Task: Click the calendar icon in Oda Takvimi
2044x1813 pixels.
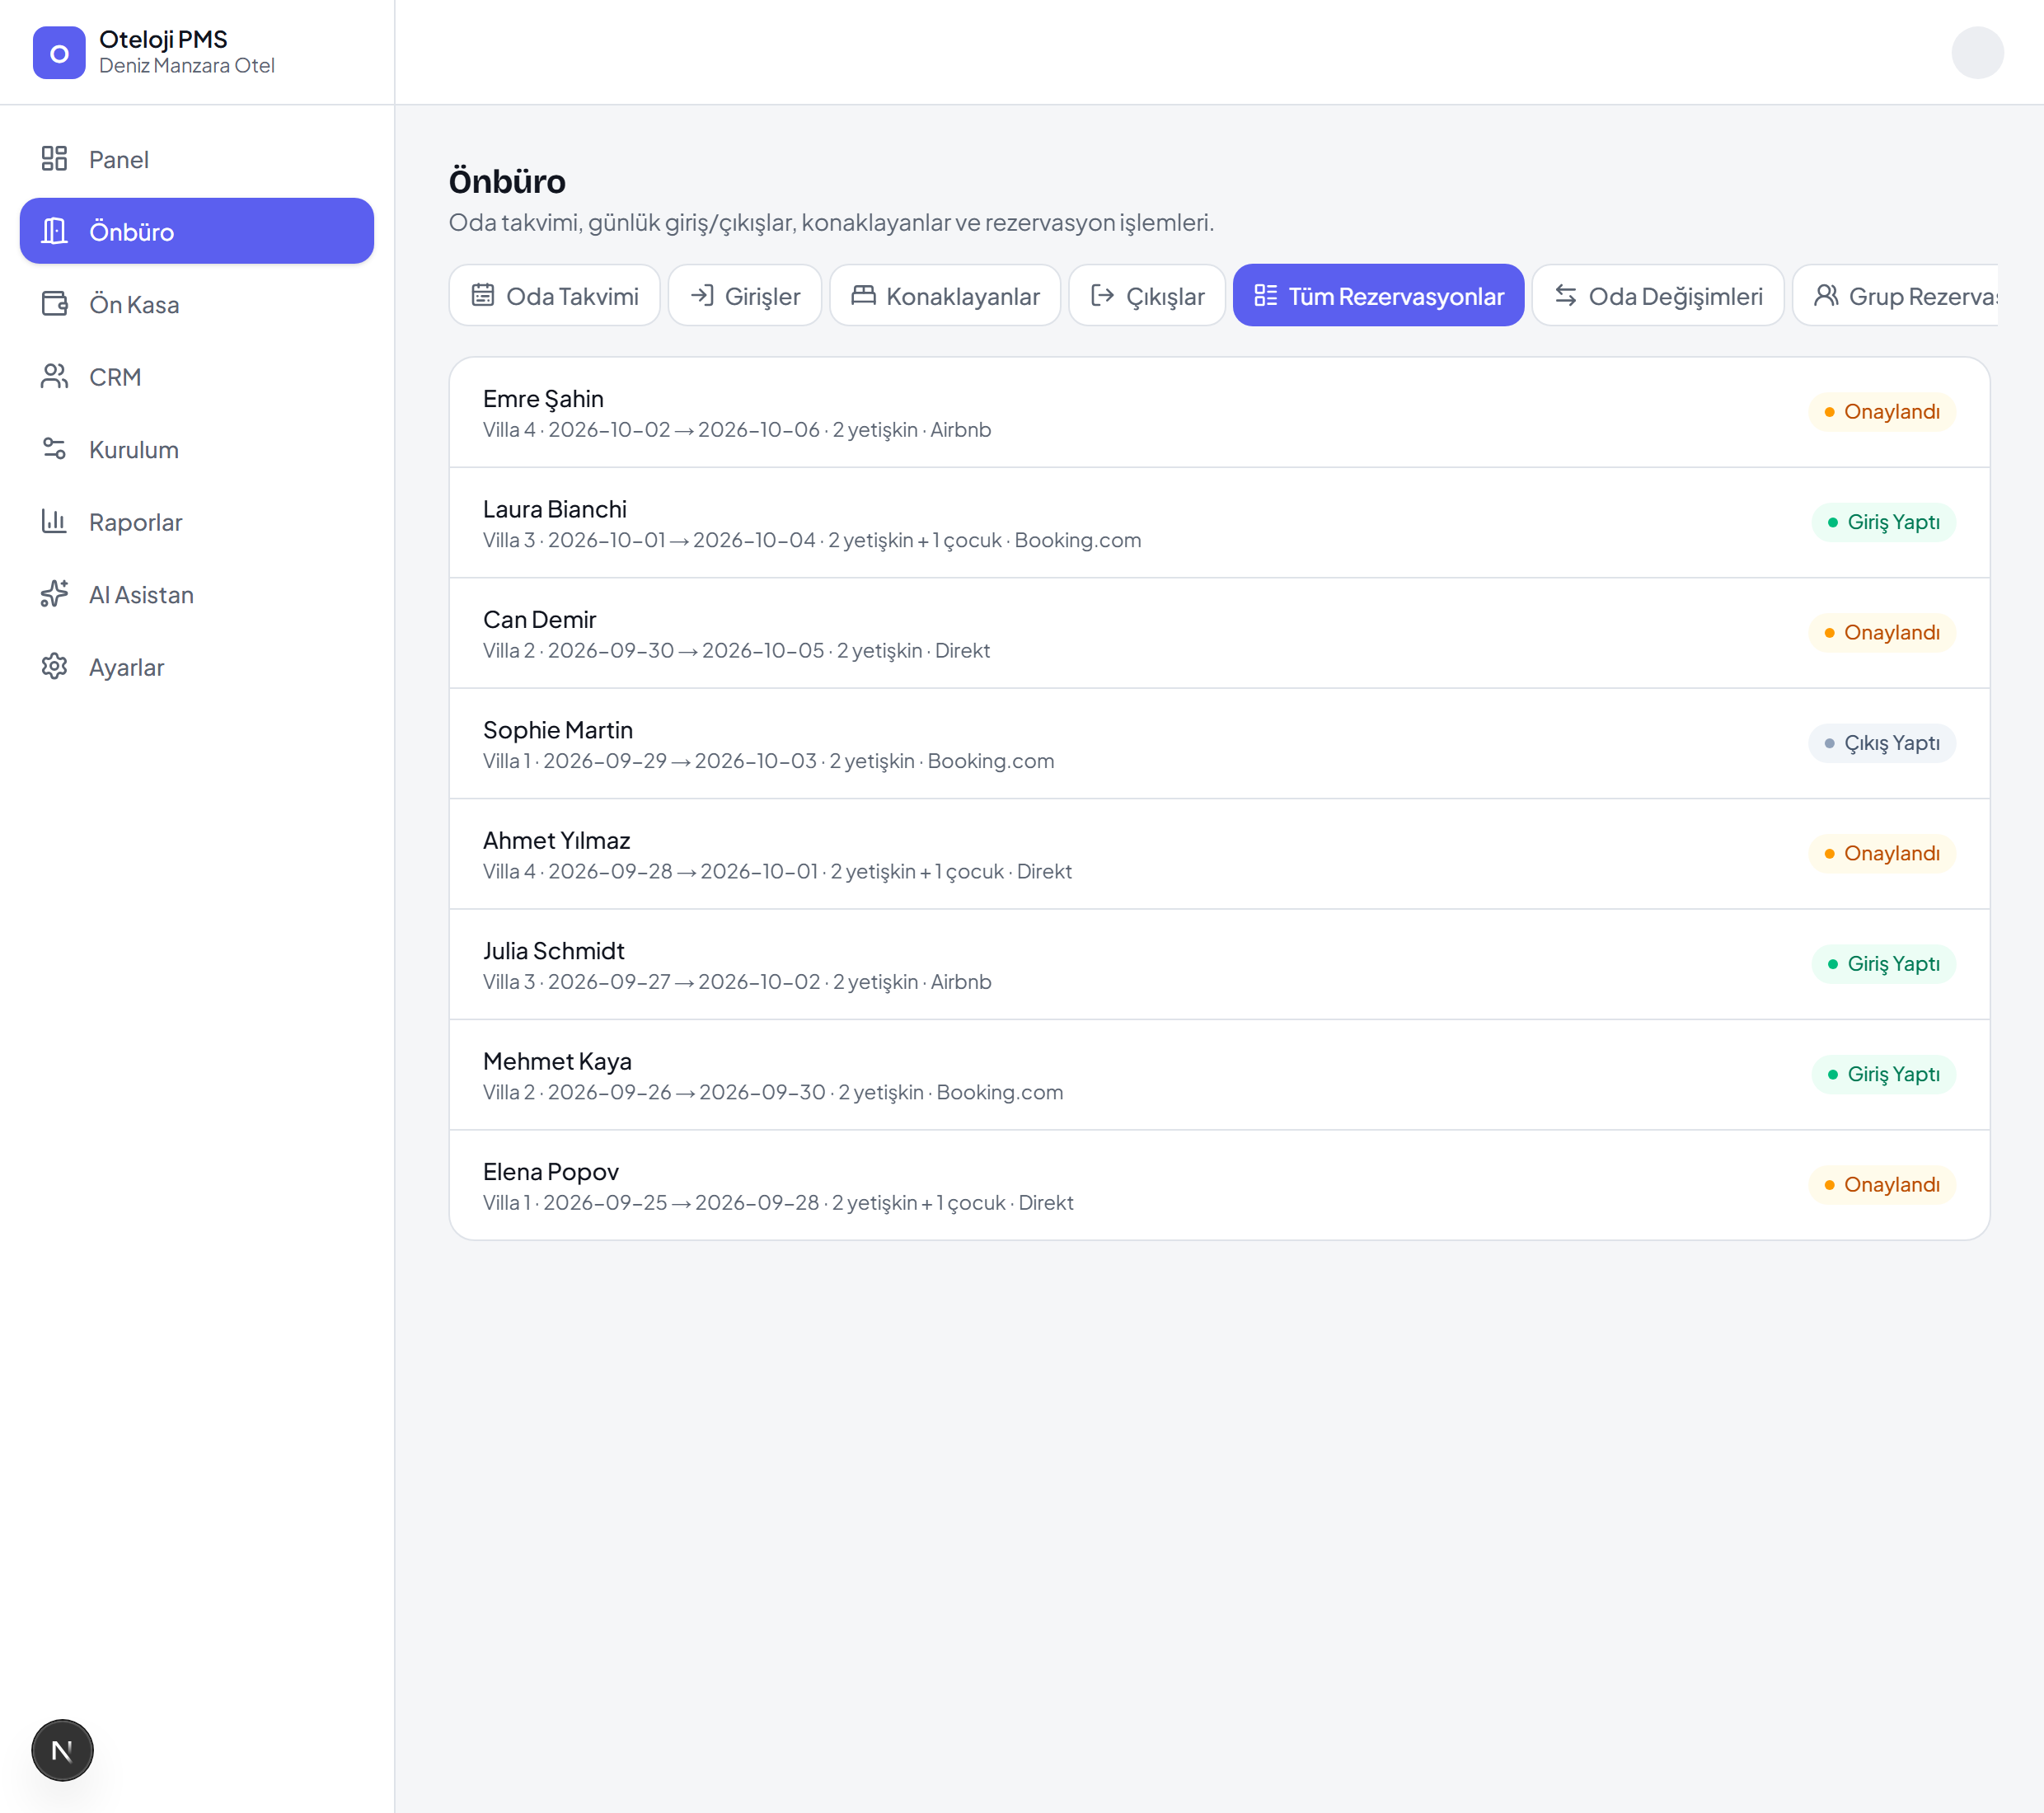Action: pos(483,295)
